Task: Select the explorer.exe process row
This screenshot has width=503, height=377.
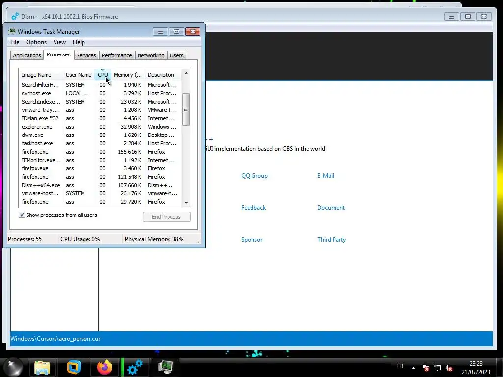Action: pos(100,127)
